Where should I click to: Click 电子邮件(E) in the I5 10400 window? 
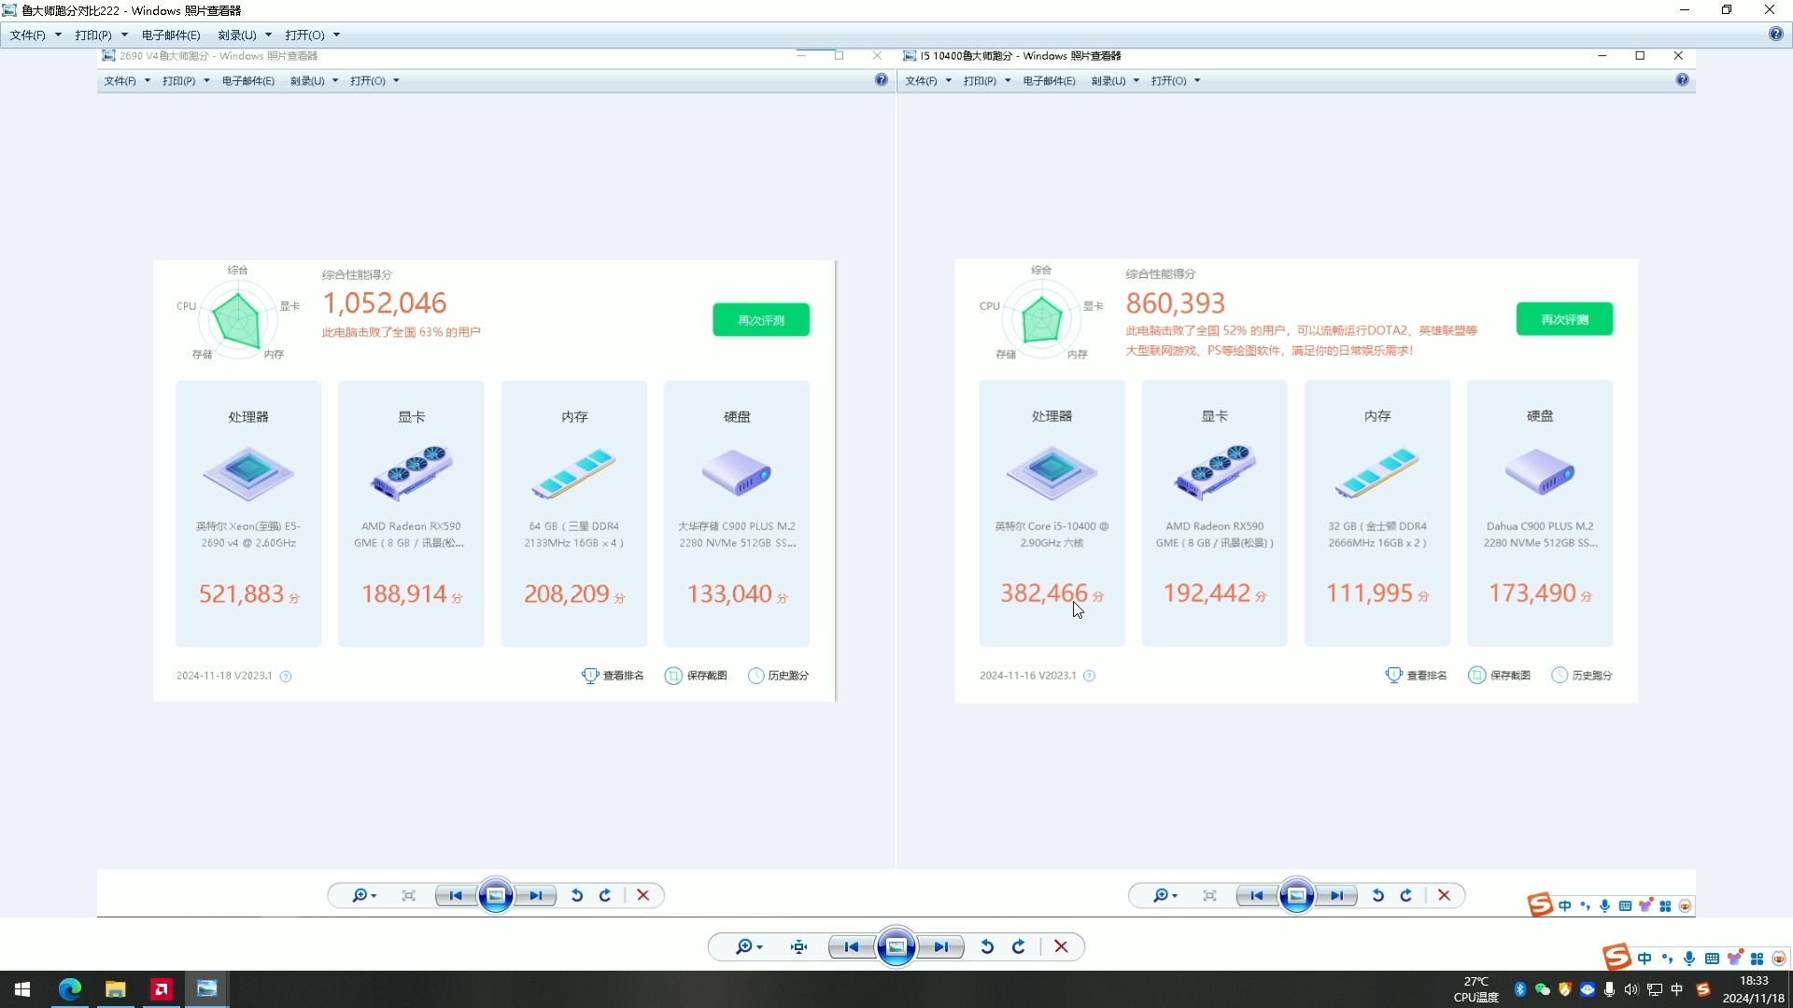point(1049,81)
